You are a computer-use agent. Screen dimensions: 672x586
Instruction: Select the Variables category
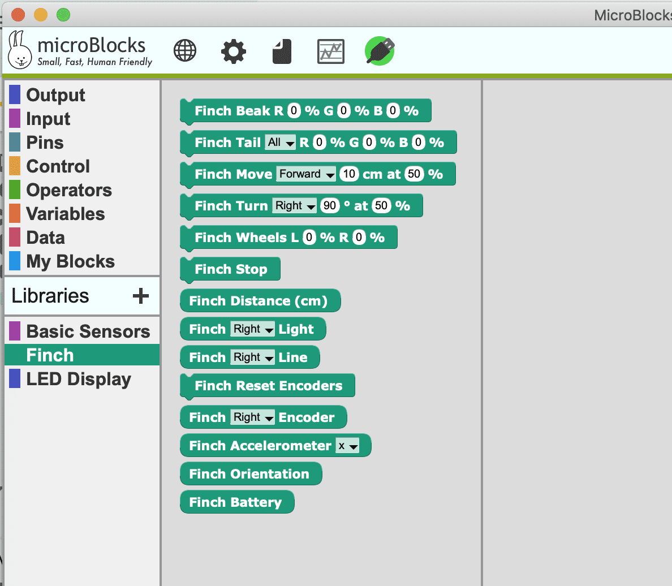(65, 214)
